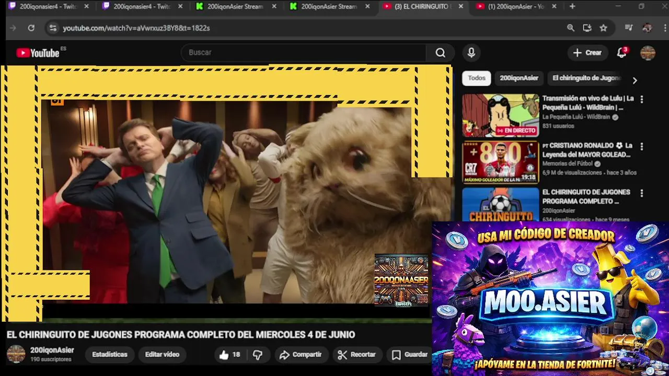Go forward with browser arrow
Screen dimensions: 669x376
click(x=13, y=28)
